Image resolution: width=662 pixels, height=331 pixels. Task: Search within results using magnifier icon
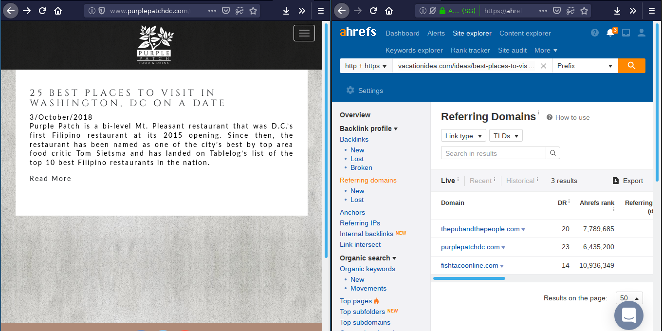tap(553, 153)
